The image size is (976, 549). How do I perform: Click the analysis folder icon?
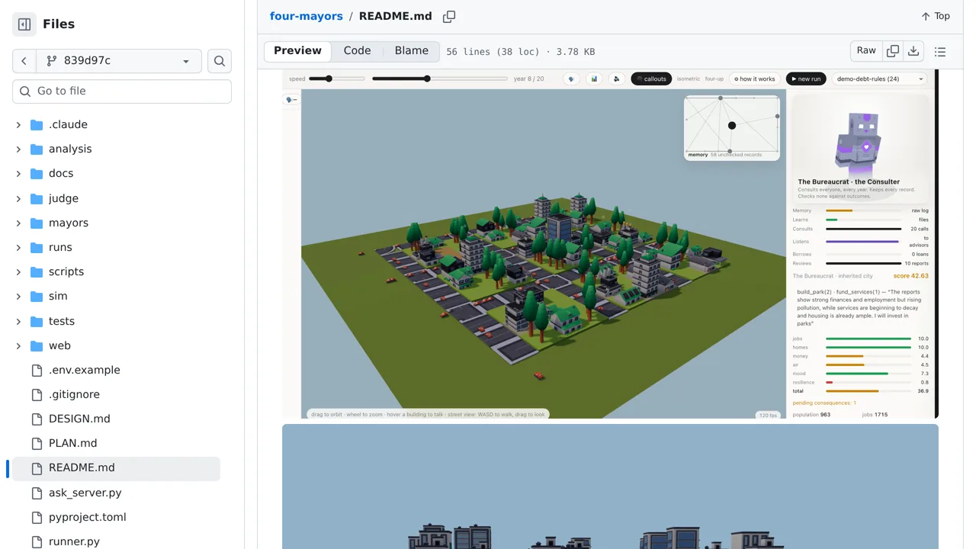tap(37, 149)
